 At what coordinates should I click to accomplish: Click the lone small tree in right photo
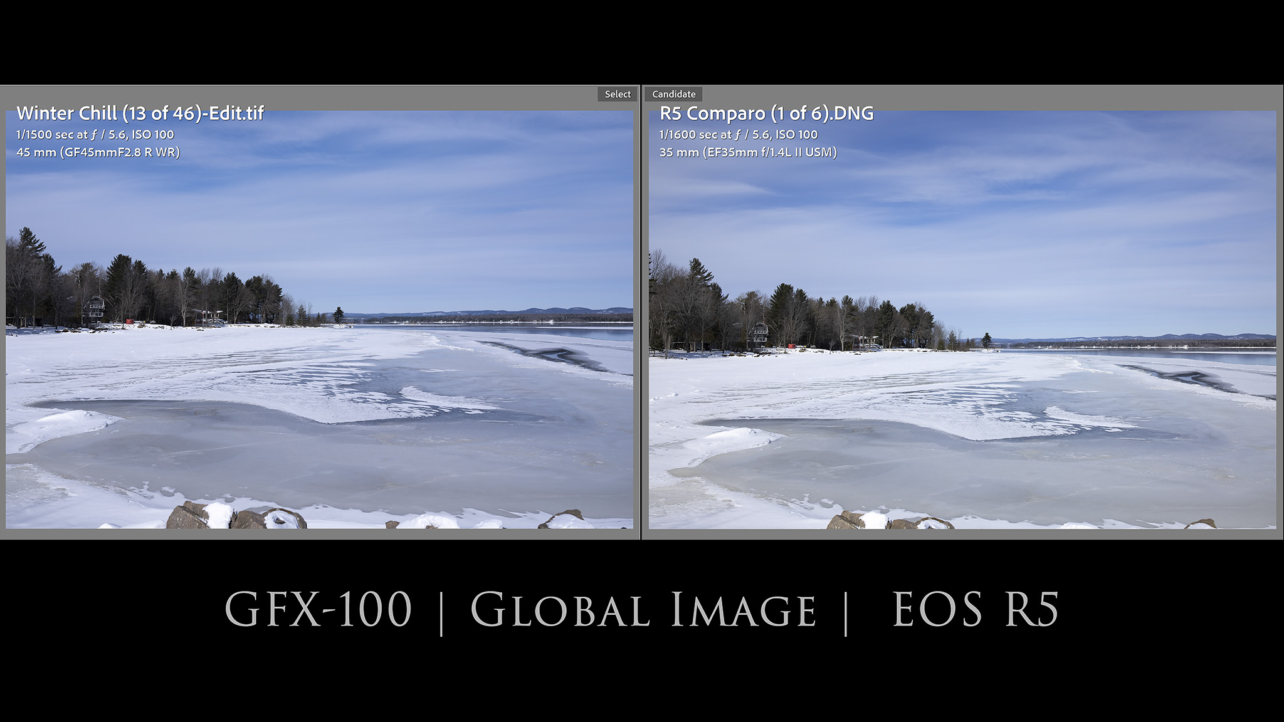[x=986, y=340]
